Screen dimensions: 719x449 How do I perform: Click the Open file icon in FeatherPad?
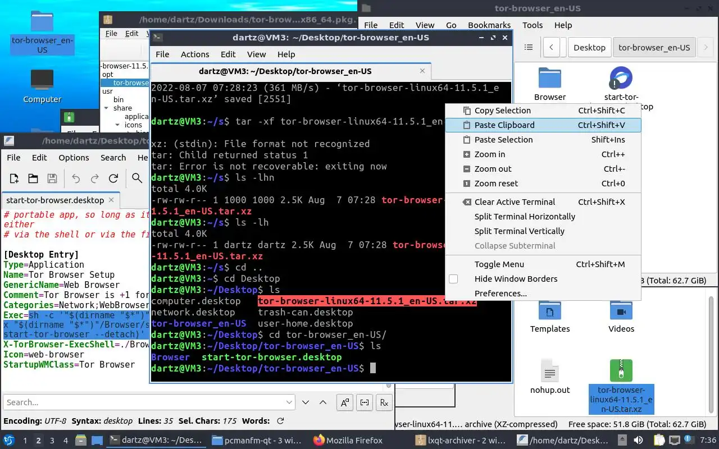tap(33, 178)
